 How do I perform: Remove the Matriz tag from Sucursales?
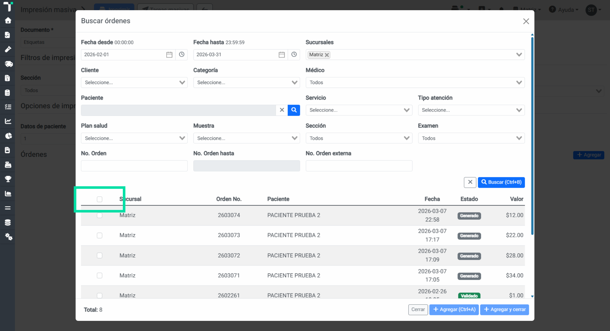(327, 55)
